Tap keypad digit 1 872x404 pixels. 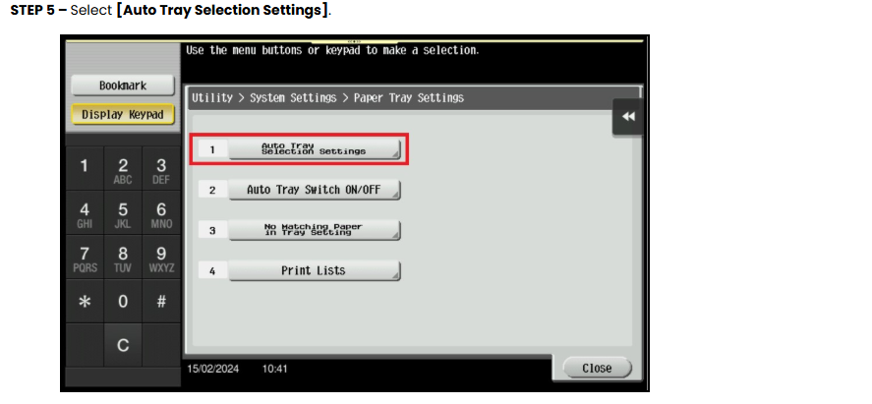85,168
